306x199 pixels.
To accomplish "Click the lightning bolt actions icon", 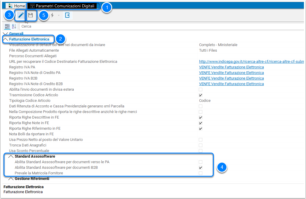I will [x=52, y=15].
